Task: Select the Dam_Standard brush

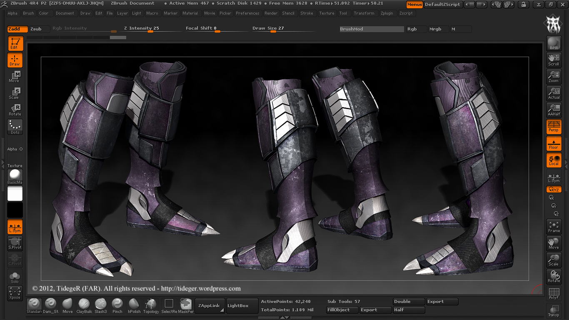Action: tap(51, 306)
